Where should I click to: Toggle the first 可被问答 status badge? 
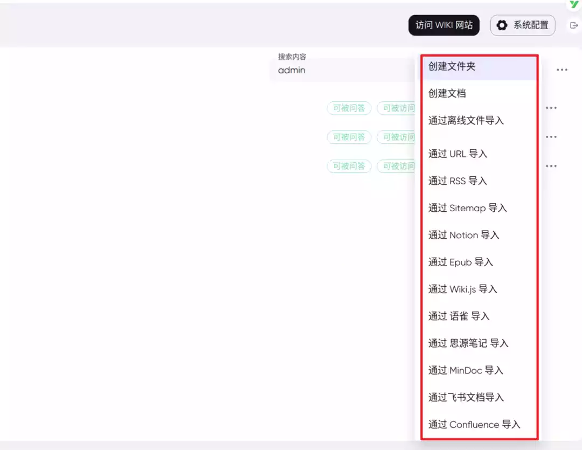click(x=349, y=108)
